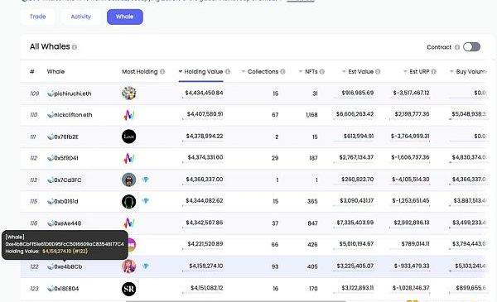Click info icon beside Est URP header
The width and height of the screenshot is (497, 302).
click(433, 71)
